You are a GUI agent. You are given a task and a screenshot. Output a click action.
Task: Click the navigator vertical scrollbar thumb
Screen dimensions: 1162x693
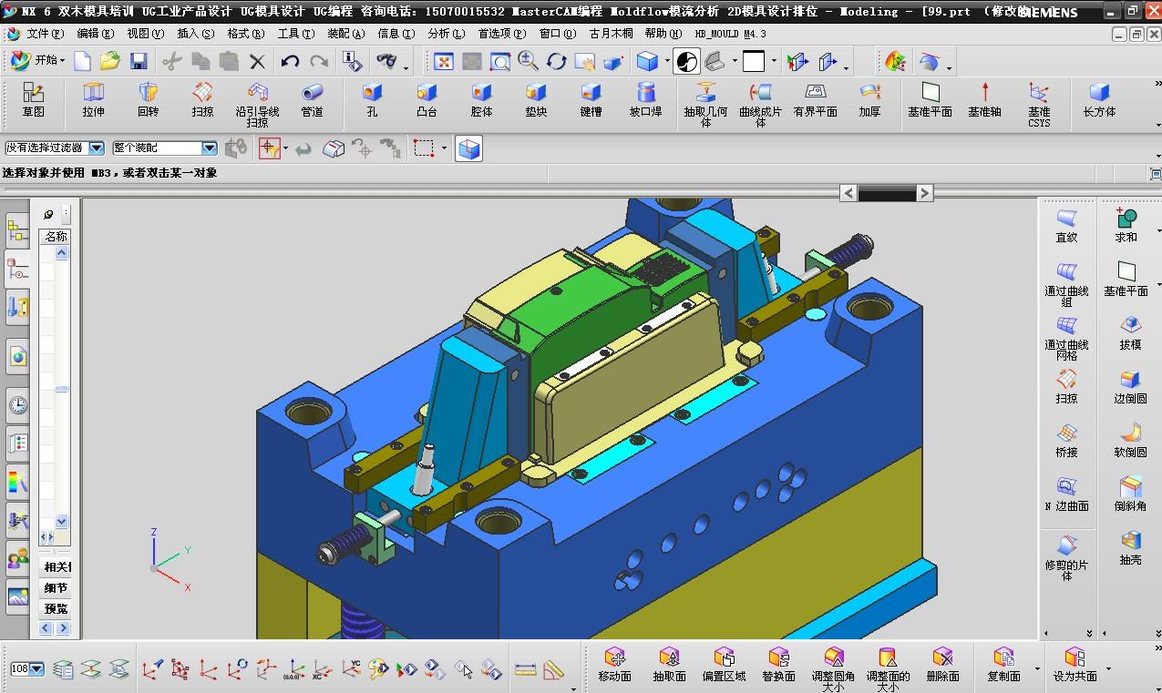click(x=61, y=389)
